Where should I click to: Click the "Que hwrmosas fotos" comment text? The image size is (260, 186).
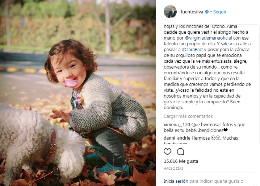tap(214, 124)
